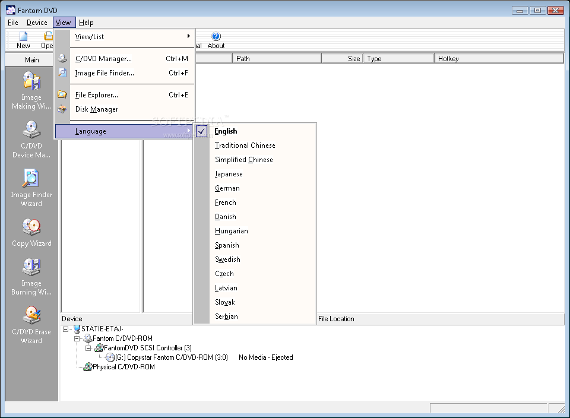Close the View menu in menu bar
This screenshot has width=570, height=418.
point(64,23)
